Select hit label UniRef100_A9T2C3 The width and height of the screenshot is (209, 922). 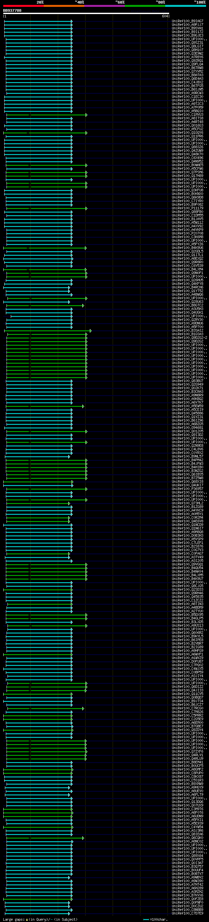point(187,104)
